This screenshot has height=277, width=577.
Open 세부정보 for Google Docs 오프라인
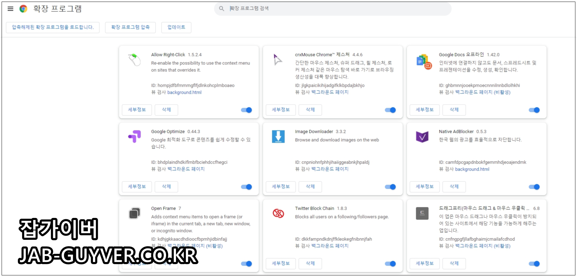coord(425,110)
